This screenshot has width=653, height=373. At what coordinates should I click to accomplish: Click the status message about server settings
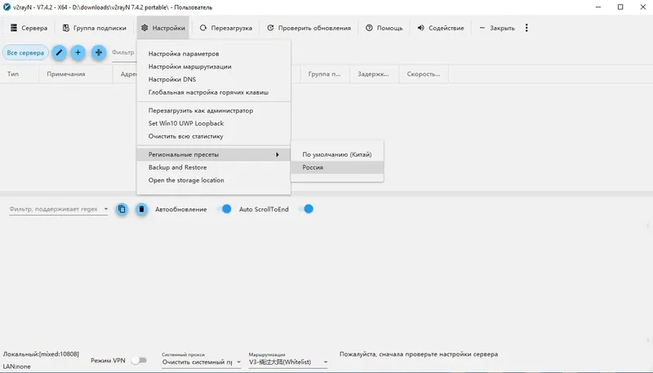tap(419, 354)
